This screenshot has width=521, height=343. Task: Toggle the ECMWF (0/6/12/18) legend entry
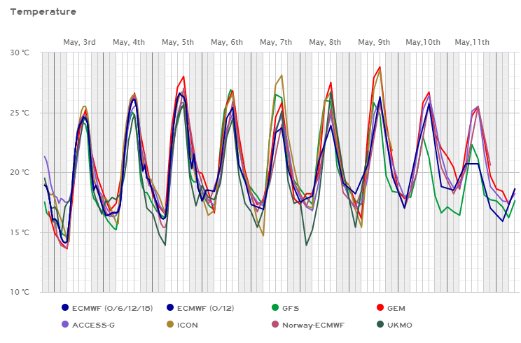tap(112, 308)
